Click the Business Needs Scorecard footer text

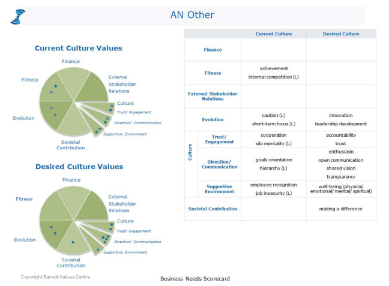[x=194, y=279]
